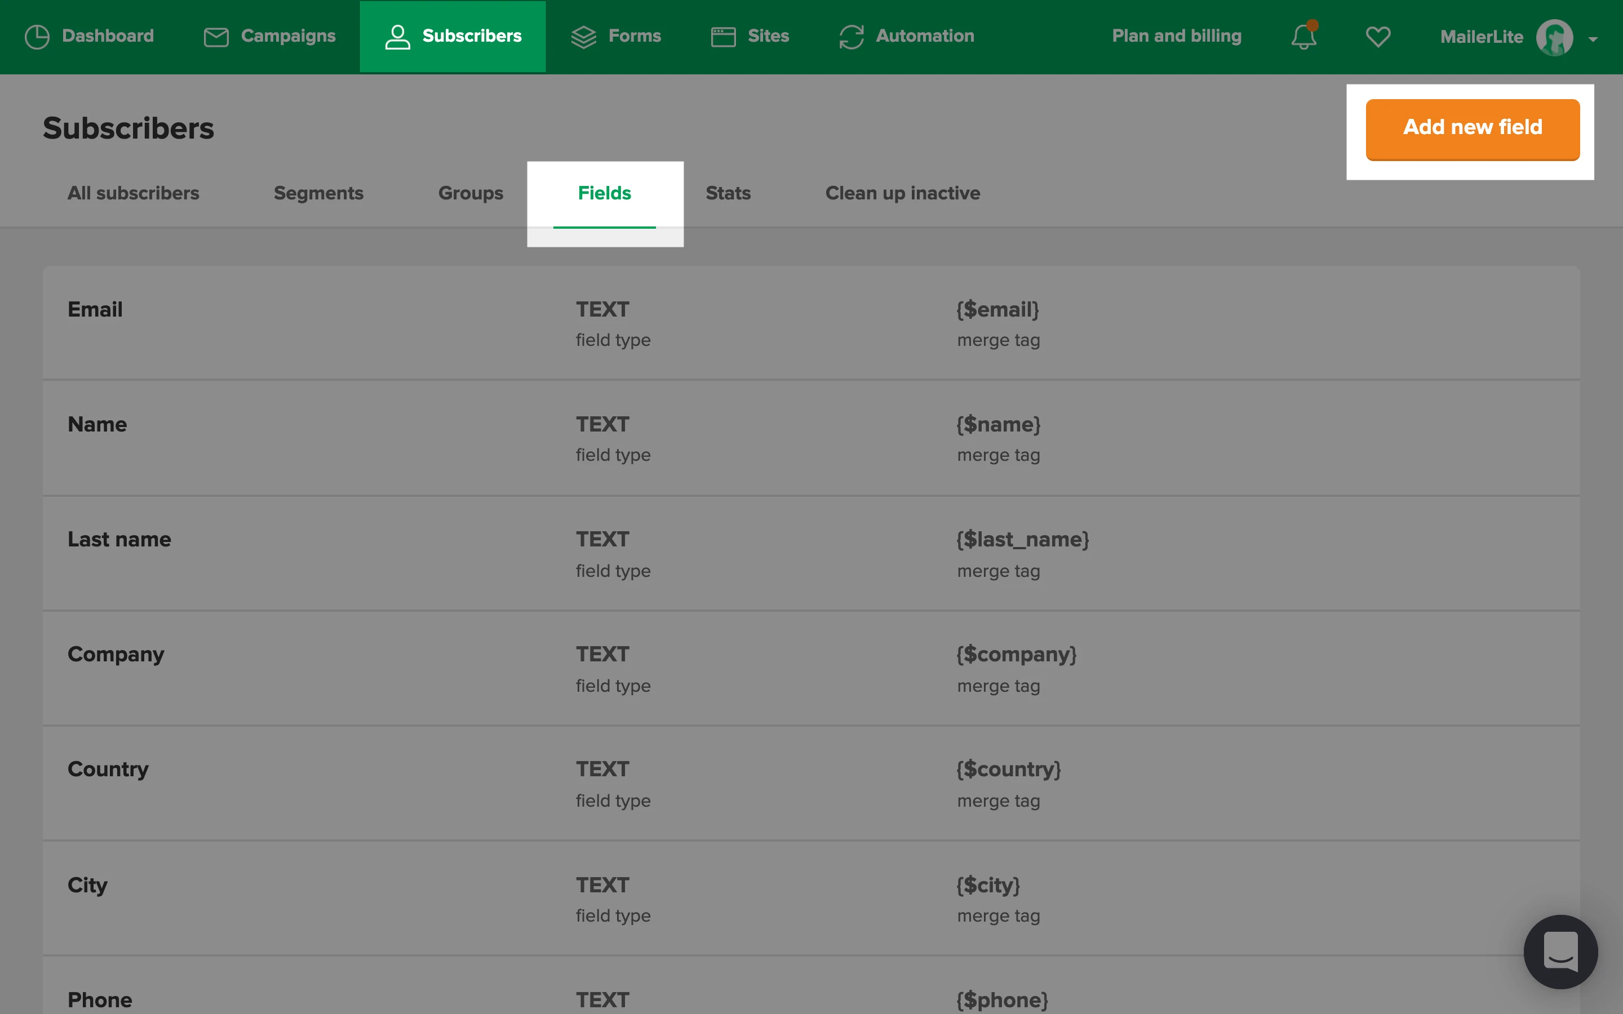Switch to the All subscribers tab

(134, 193)
